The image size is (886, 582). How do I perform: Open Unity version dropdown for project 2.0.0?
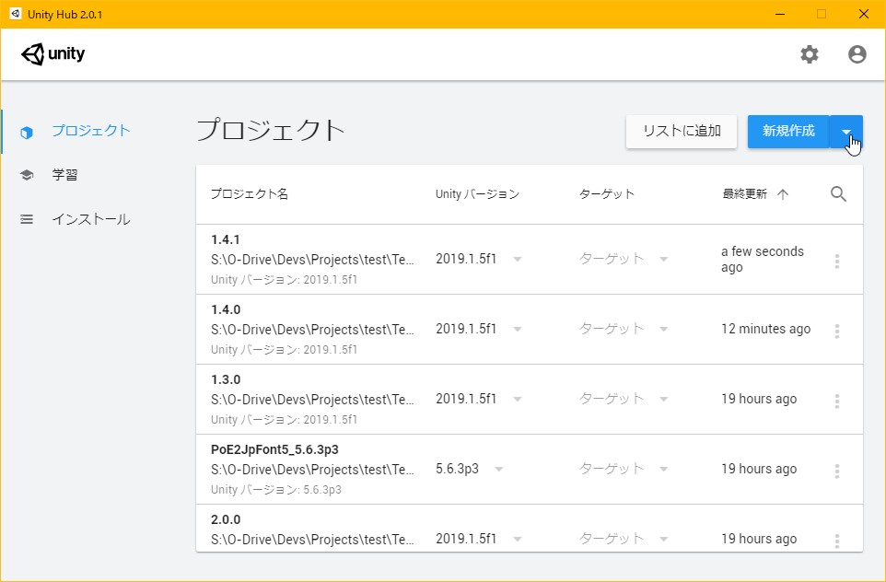click(x=517, y=539)
